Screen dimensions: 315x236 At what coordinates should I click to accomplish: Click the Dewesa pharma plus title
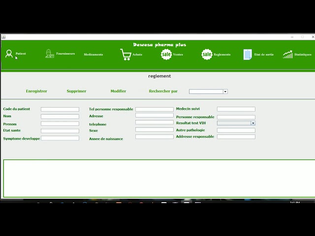pyautogui.click(x=159, y=45)
